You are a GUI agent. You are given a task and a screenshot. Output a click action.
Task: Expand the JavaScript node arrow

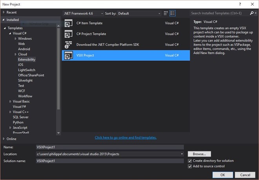coord(10,128)
